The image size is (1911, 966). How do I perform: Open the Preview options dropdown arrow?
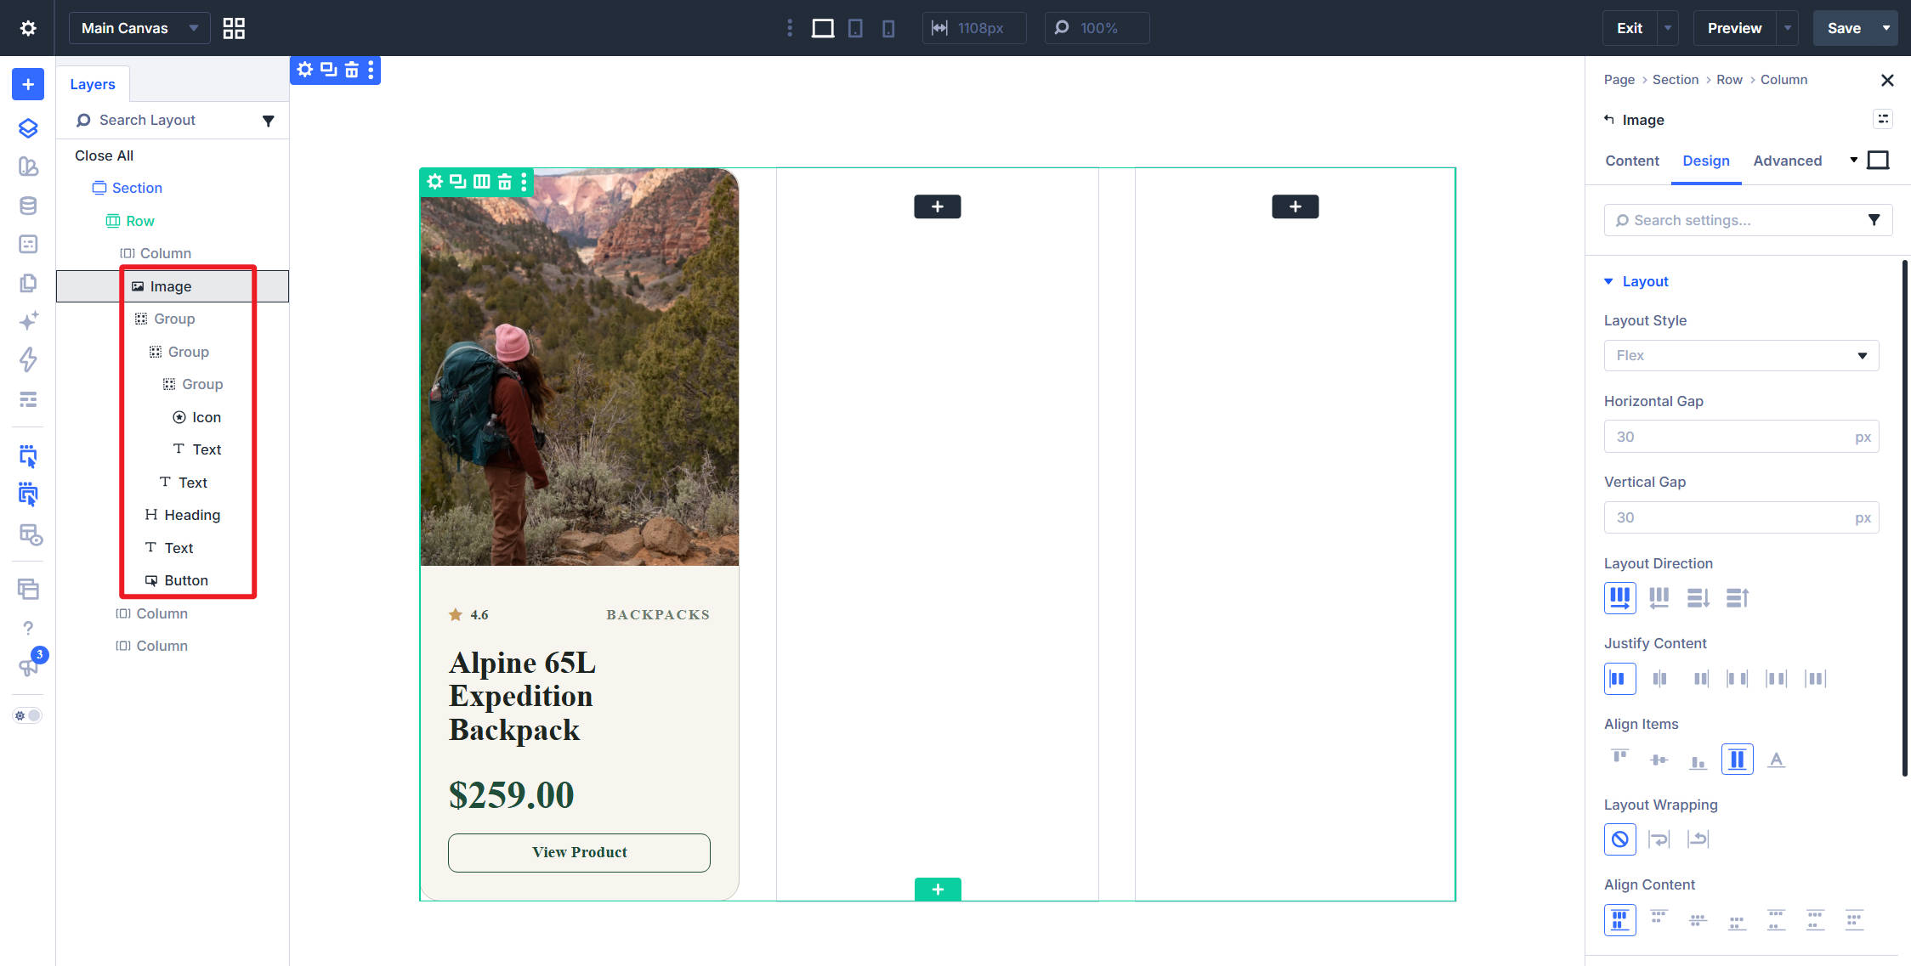[x=1788, y=28]
